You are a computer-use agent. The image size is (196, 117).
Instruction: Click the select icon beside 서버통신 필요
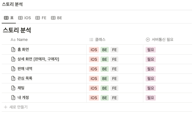tap(148, 40)
